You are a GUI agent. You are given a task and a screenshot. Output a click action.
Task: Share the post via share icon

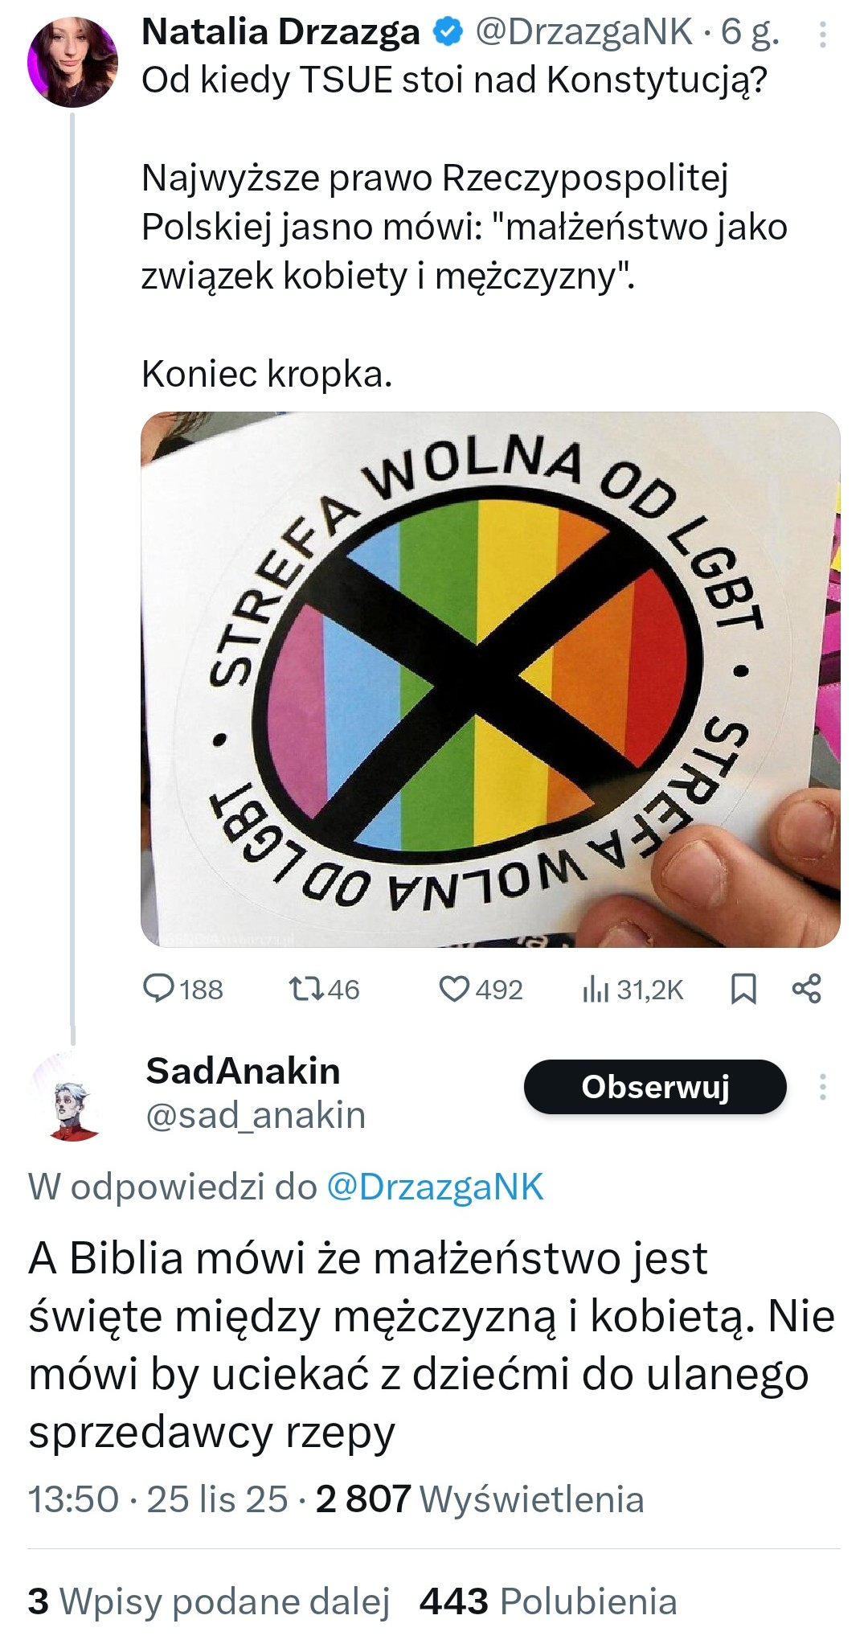[807, 989]
